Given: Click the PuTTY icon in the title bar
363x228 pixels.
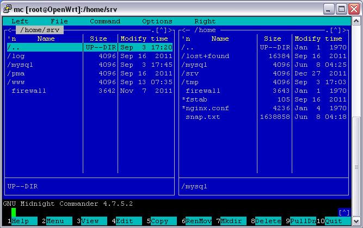Looking at the screenshot, I should (8, 9).
